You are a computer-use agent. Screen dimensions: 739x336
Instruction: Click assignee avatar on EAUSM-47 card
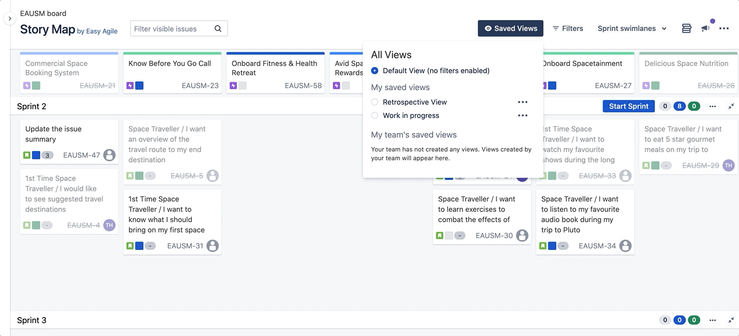coord(109,155)
